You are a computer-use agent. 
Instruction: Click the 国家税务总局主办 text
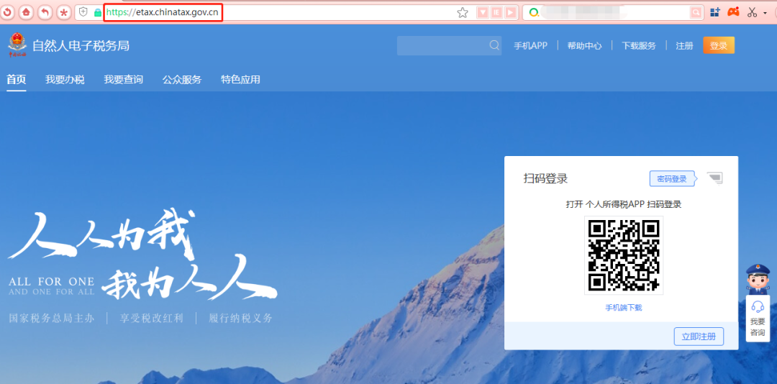pos(52,318)
